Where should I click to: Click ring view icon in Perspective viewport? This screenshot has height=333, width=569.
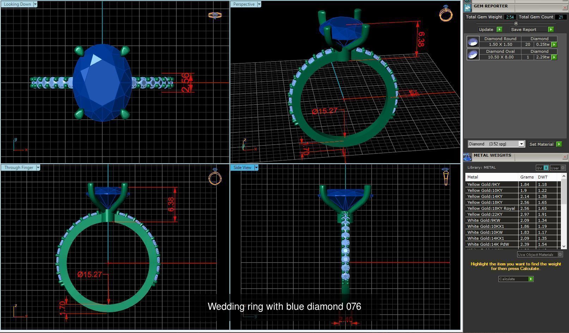point(446,13)
